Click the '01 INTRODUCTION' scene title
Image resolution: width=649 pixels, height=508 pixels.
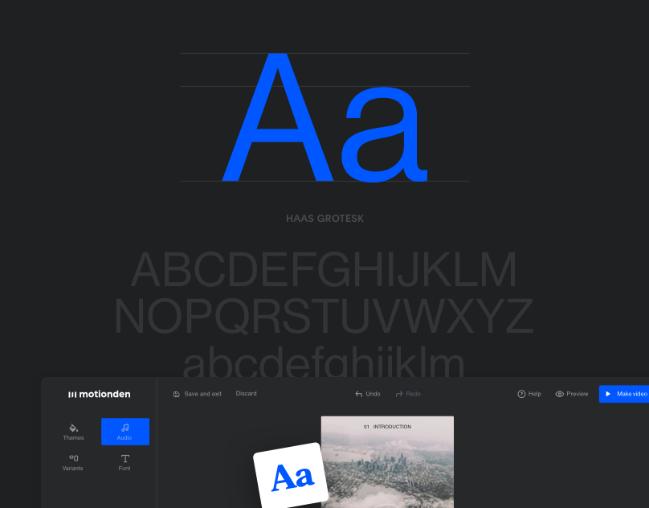387,427
